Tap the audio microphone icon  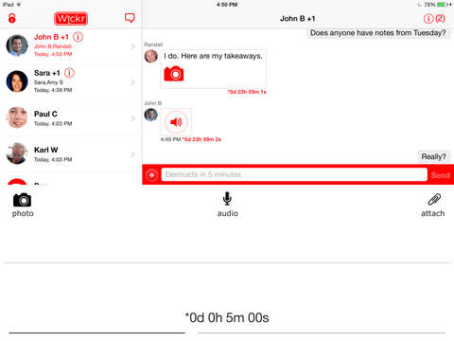pyautogui.click(x=227, y=199)
